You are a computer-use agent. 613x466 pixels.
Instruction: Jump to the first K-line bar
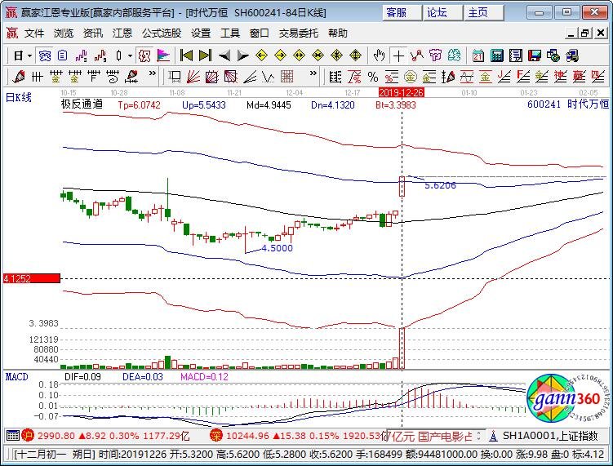click(186, 55)
